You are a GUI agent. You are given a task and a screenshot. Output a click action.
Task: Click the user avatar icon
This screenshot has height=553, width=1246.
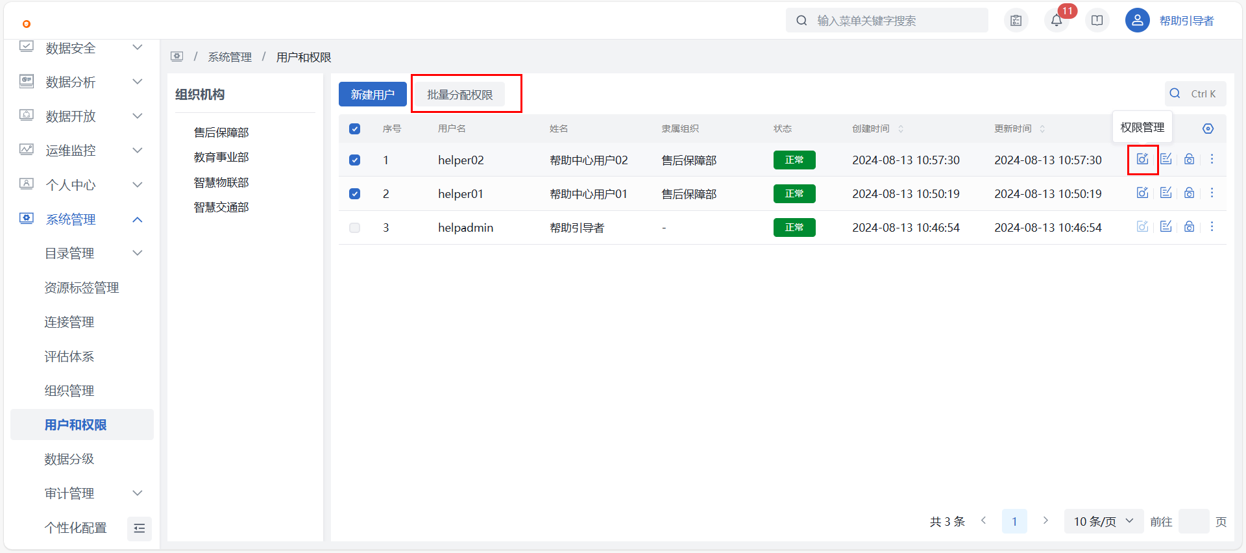click(x=1137, y=21)
